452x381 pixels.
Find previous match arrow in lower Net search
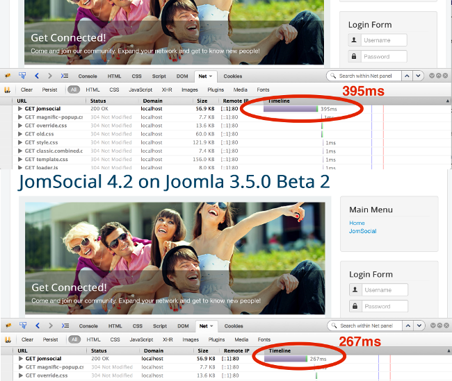[408, 325]
